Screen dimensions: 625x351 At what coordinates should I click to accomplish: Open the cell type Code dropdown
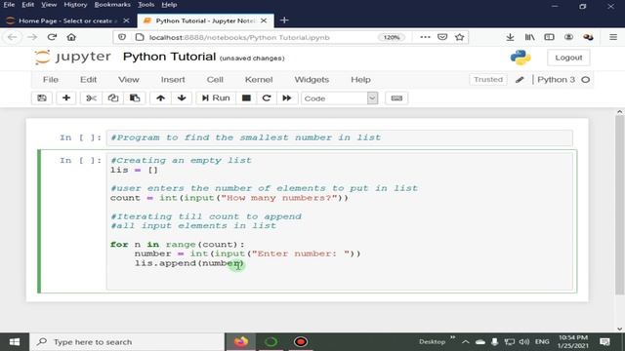pyautogui.click(x=340, y=98)
